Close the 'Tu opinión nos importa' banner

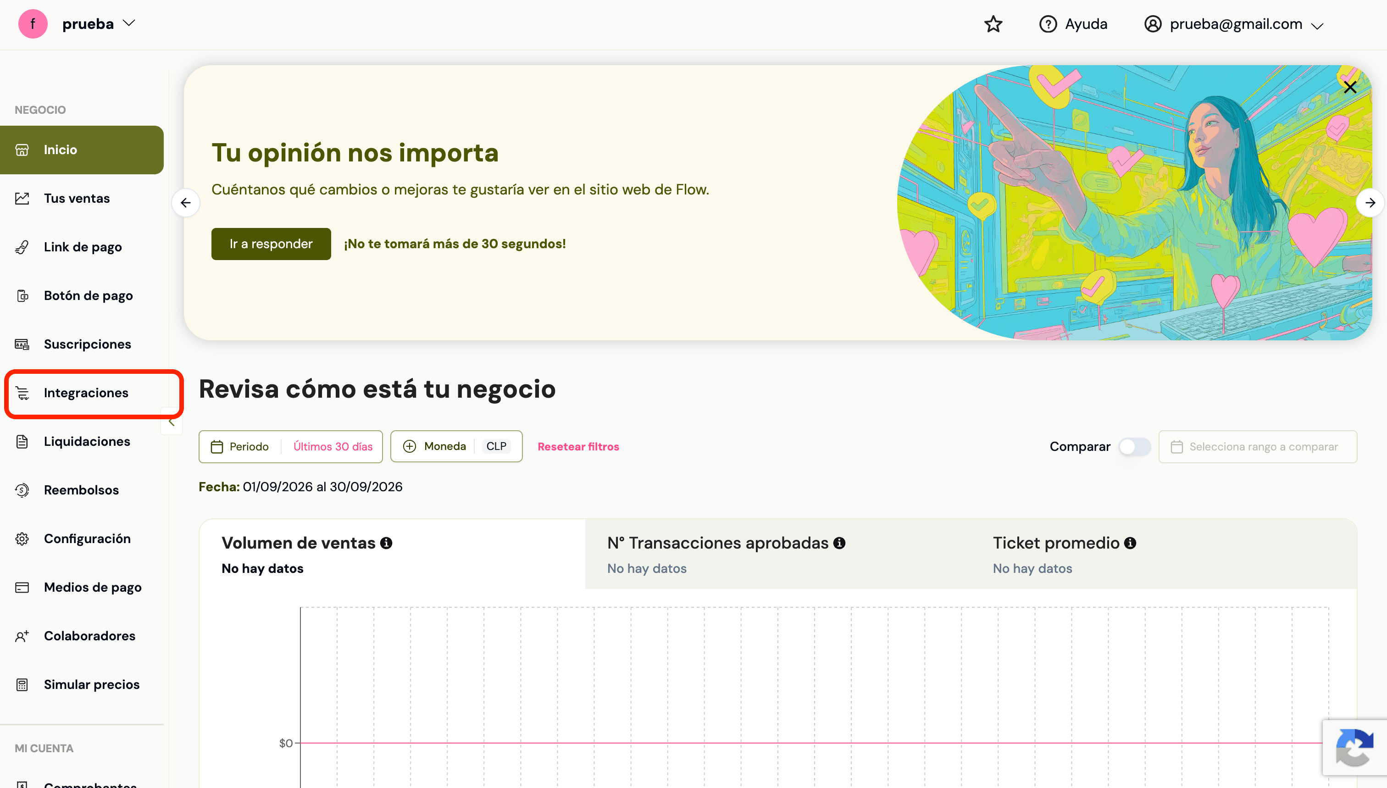coord(1350,87)
